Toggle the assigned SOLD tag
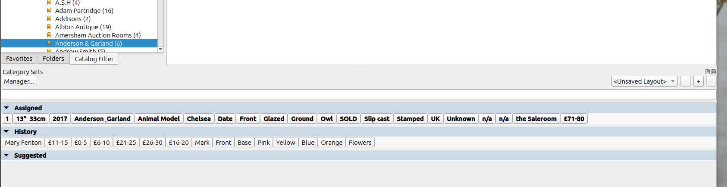Screen dimensions: 727x187 coord(348,119)
